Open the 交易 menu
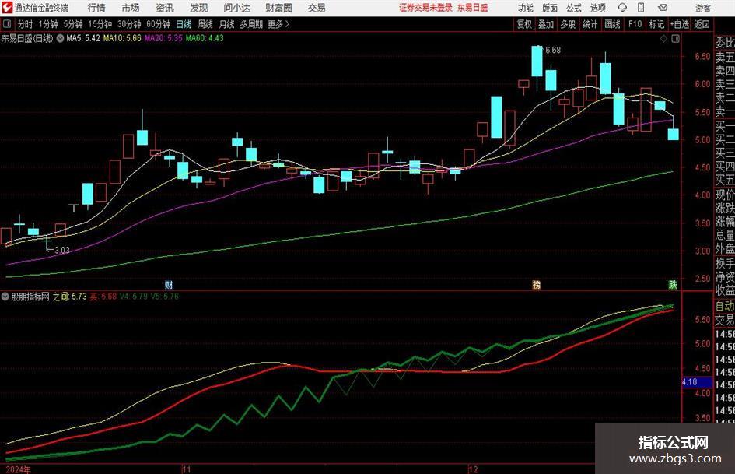The height and width of the screenshot is (474, 735). point(317,8)
